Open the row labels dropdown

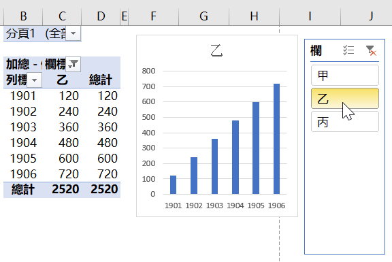pyautogui.click(x=35, y=80)
